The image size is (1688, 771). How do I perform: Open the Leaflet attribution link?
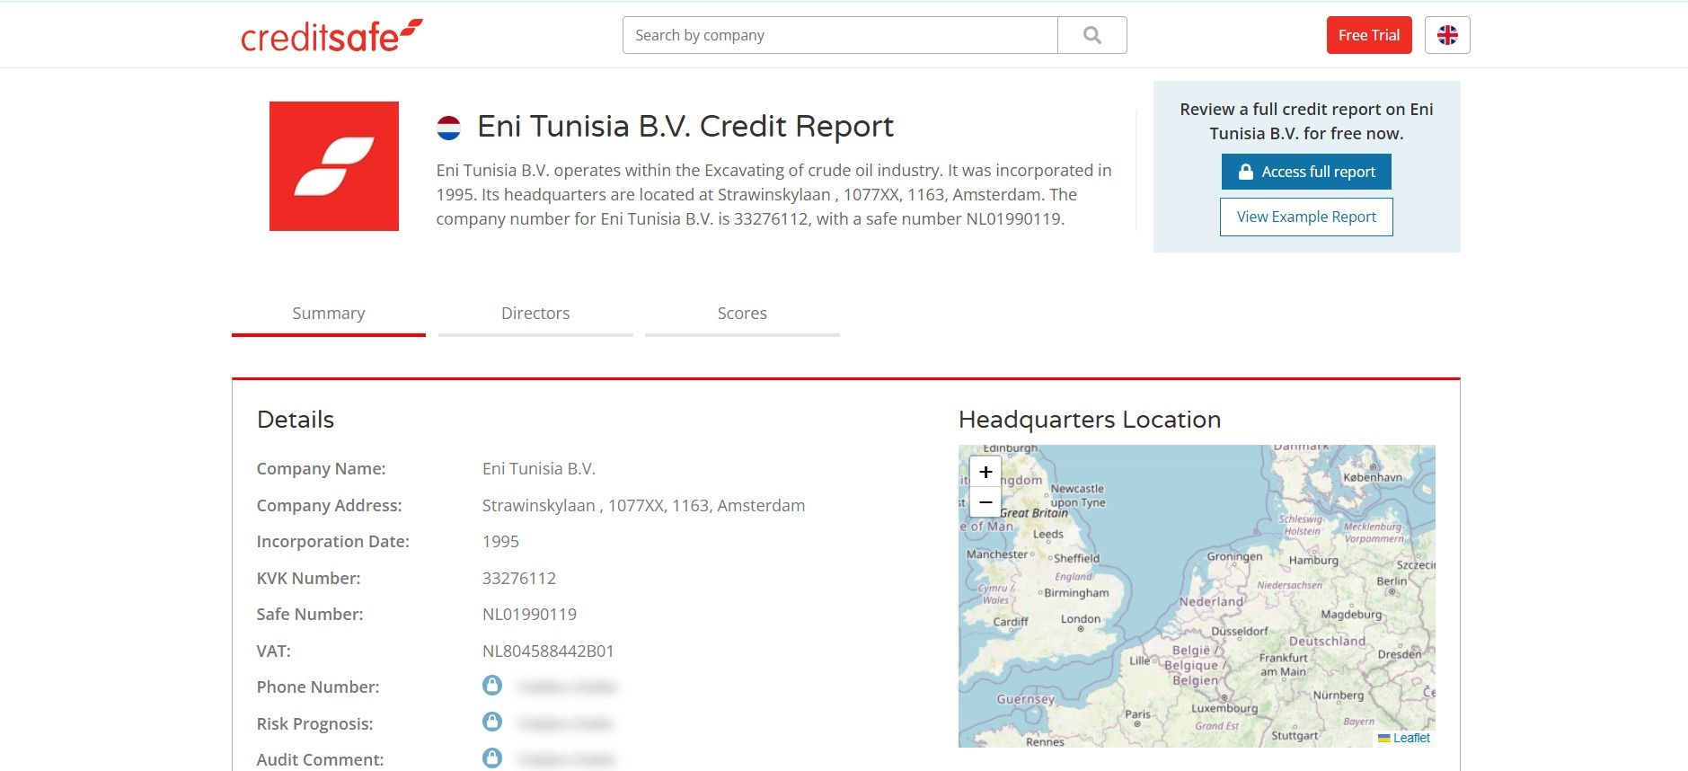point(1410,738)
